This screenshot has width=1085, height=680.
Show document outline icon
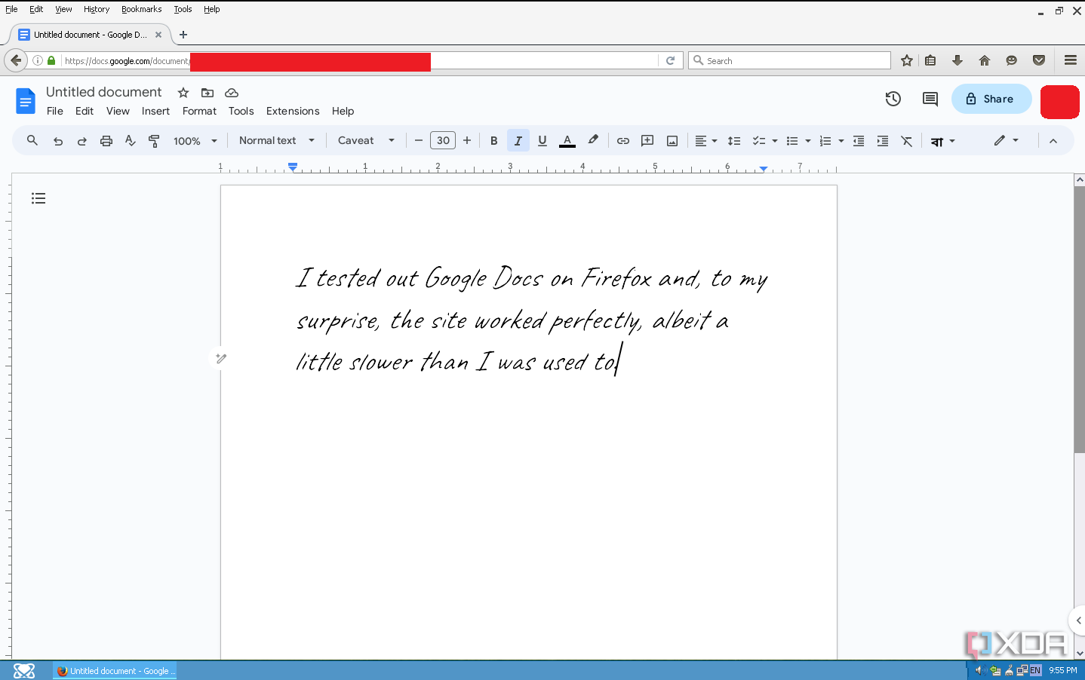point(38,198)
